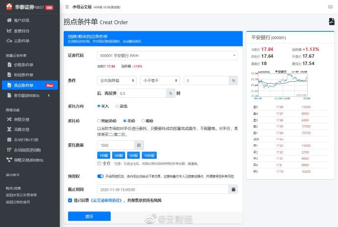Open the calendar icon for 截止时间

point(234,189)
